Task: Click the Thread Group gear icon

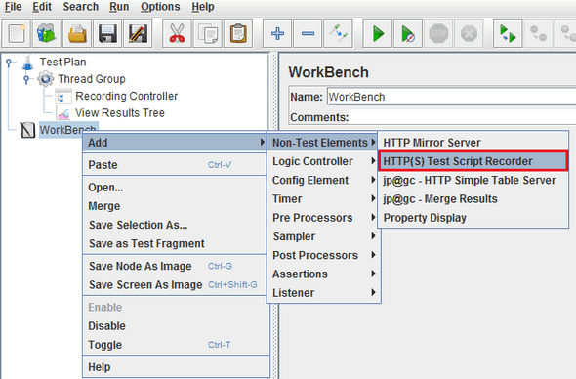Action: click(x=46, y=79)
